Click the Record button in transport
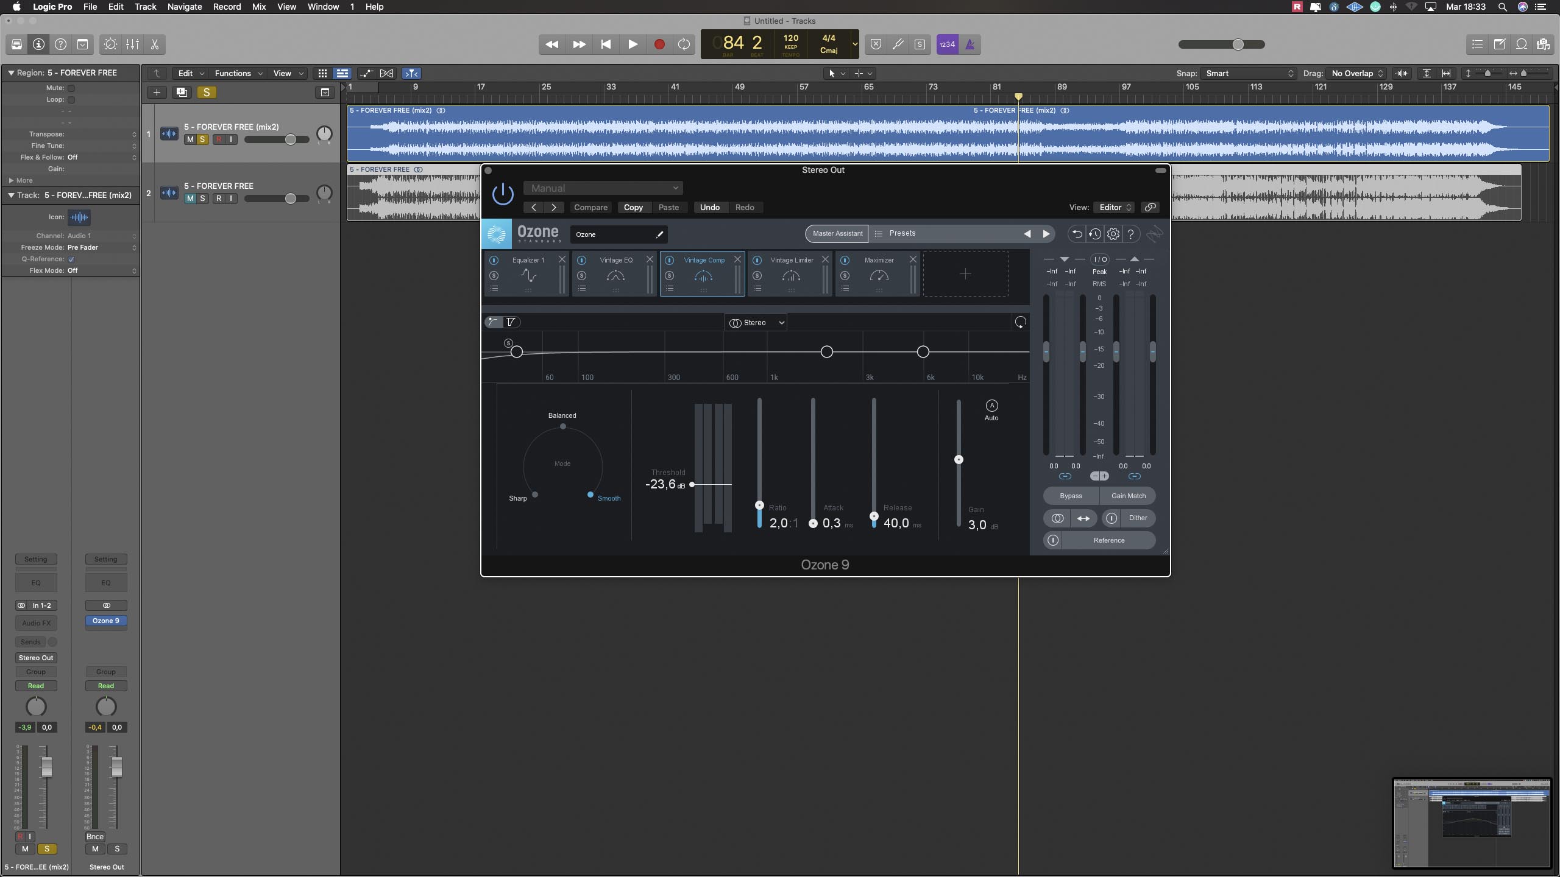Viewport: 1560px width, 877px height. coord(659,44)
